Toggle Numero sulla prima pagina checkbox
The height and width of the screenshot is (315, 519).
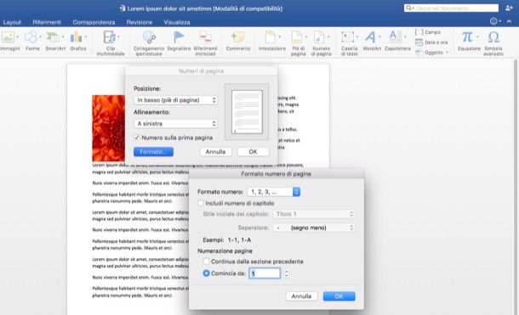[x=137, y=138]
